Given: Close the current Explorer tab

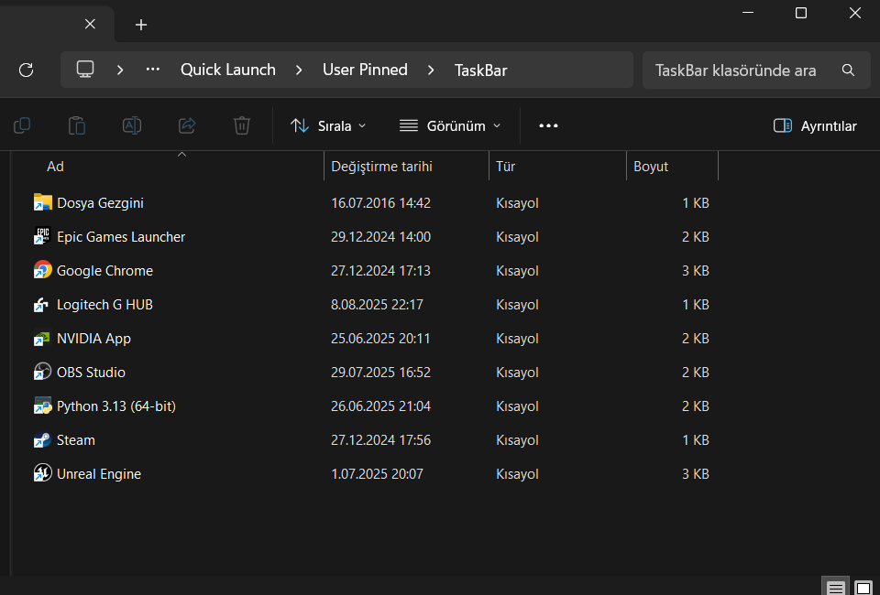Looking at the screenshot, I should (x=90, y=24).
